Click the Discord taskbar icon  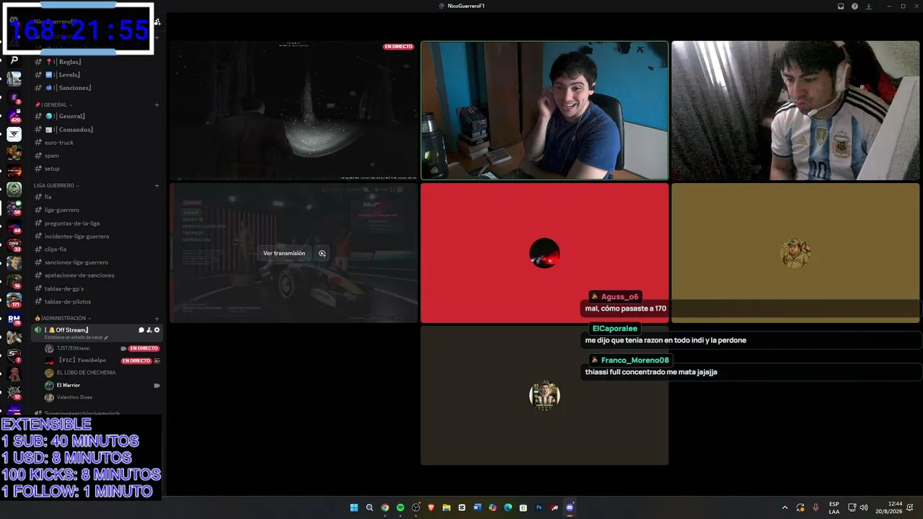pyautogui.click(x=570, y=507)
